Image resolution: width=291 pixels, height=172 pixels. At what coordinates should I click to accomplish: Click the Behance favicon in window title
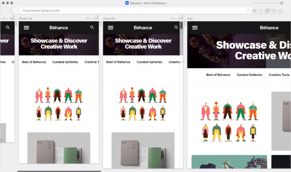(x=127, y=3)
